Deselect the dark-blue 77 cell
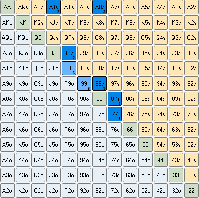The width and height of the screenshot is (199, 198). pos(115,114)
